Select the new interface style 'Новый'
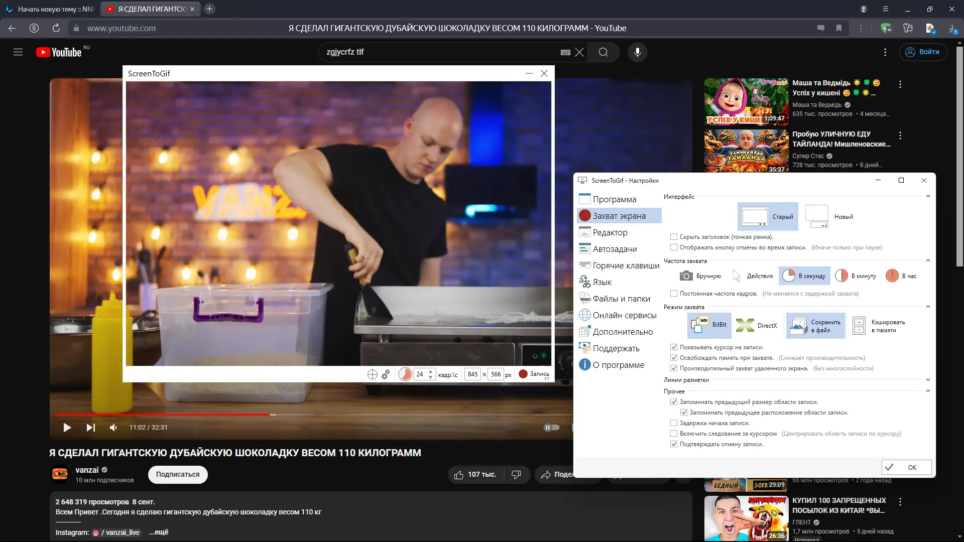The image size is (964, 542). [x=829, y=217]
